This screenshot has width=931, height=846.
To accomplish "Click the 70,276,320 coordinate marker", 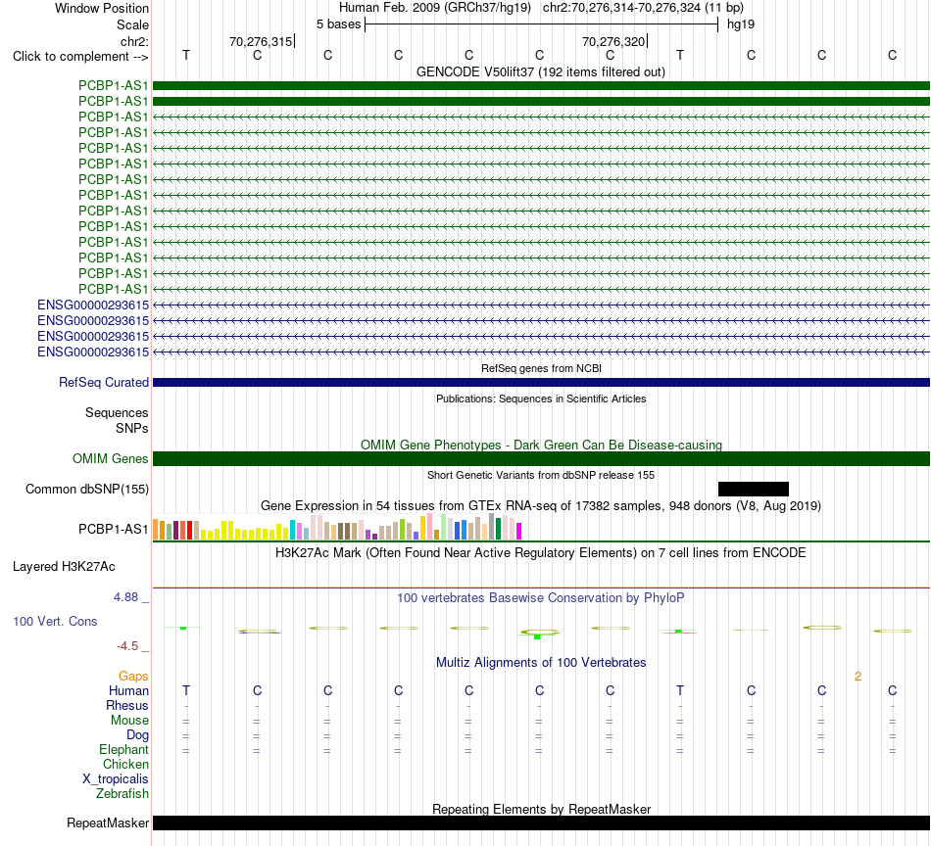I will click(x=613, y=41).
